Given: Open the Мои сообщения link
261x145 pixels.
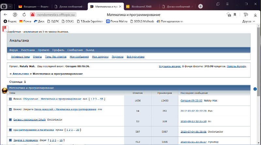Looking at the screenshot, I should click(x=79, y=57).
